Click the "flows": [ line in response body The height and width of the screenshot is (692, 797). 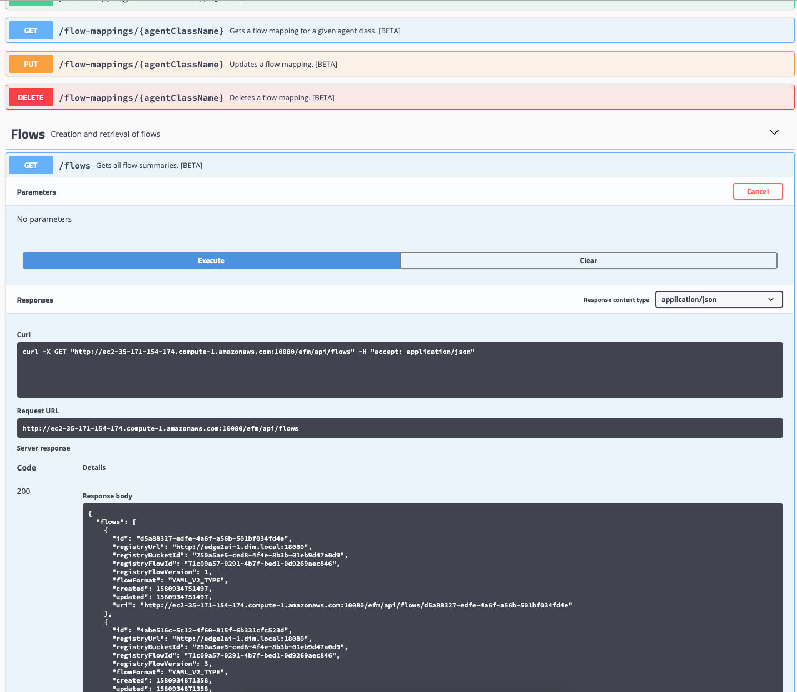pyautogui.click(x=116, y=522)
